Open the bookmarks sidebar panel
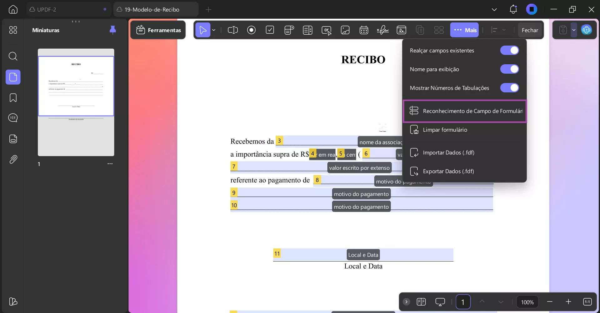Screen dimensions: 600x313 pyautogui.click(x=13, y=98)
